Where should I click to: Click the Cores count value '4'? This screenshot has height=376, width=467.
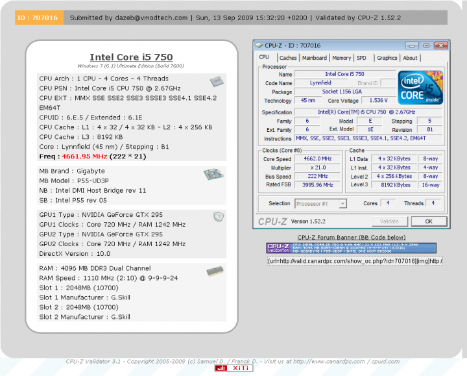click(388, 203)
